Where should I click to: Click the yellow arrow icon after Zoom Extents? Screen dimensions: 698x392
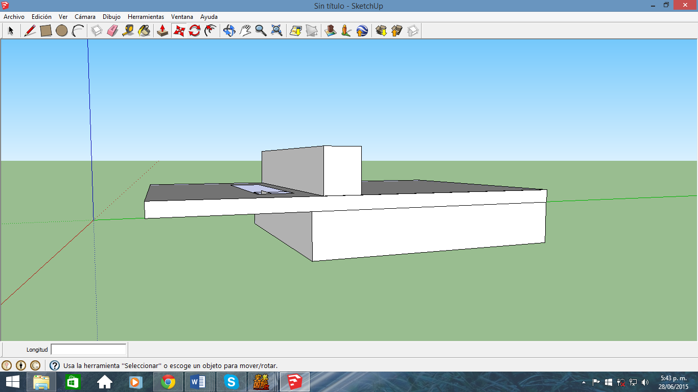(x=296, y=31)
